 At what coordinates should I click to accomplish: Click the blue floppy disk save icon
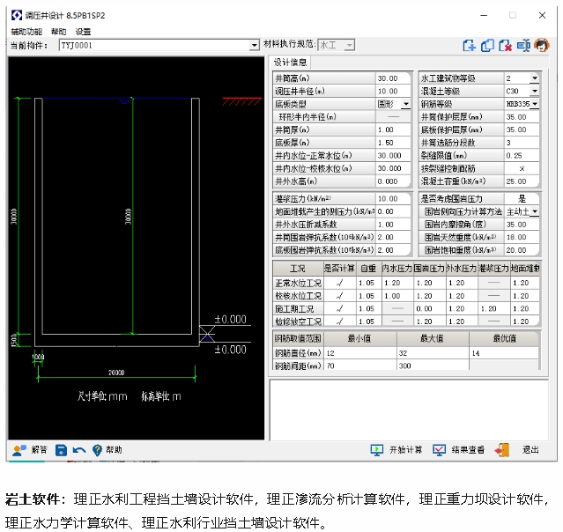(x=62, y=450)
